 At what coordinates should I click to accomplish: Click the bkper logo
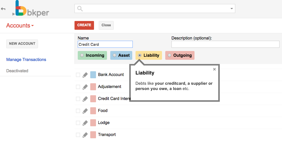pos(30,9)
